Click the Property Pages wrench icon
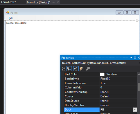The image size is (140, 114). (x=88, y=69)
